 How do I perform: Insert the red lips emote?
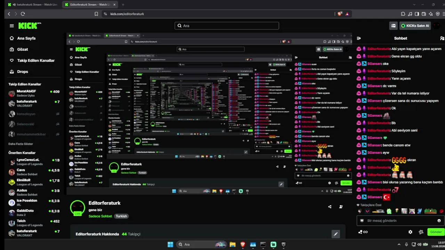tap(441, 211)
